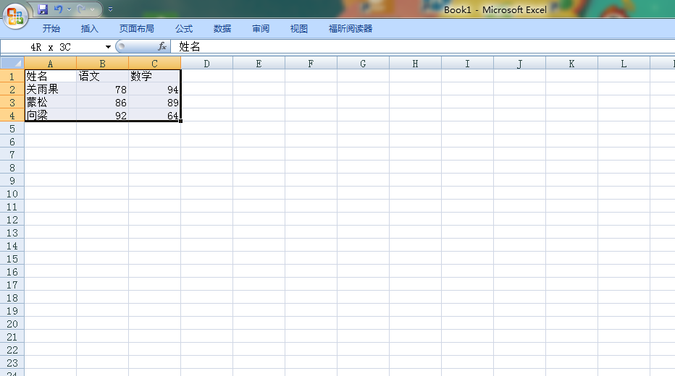
Task: Select the cell with name 关雨果
Action: (x=51, y=90)
